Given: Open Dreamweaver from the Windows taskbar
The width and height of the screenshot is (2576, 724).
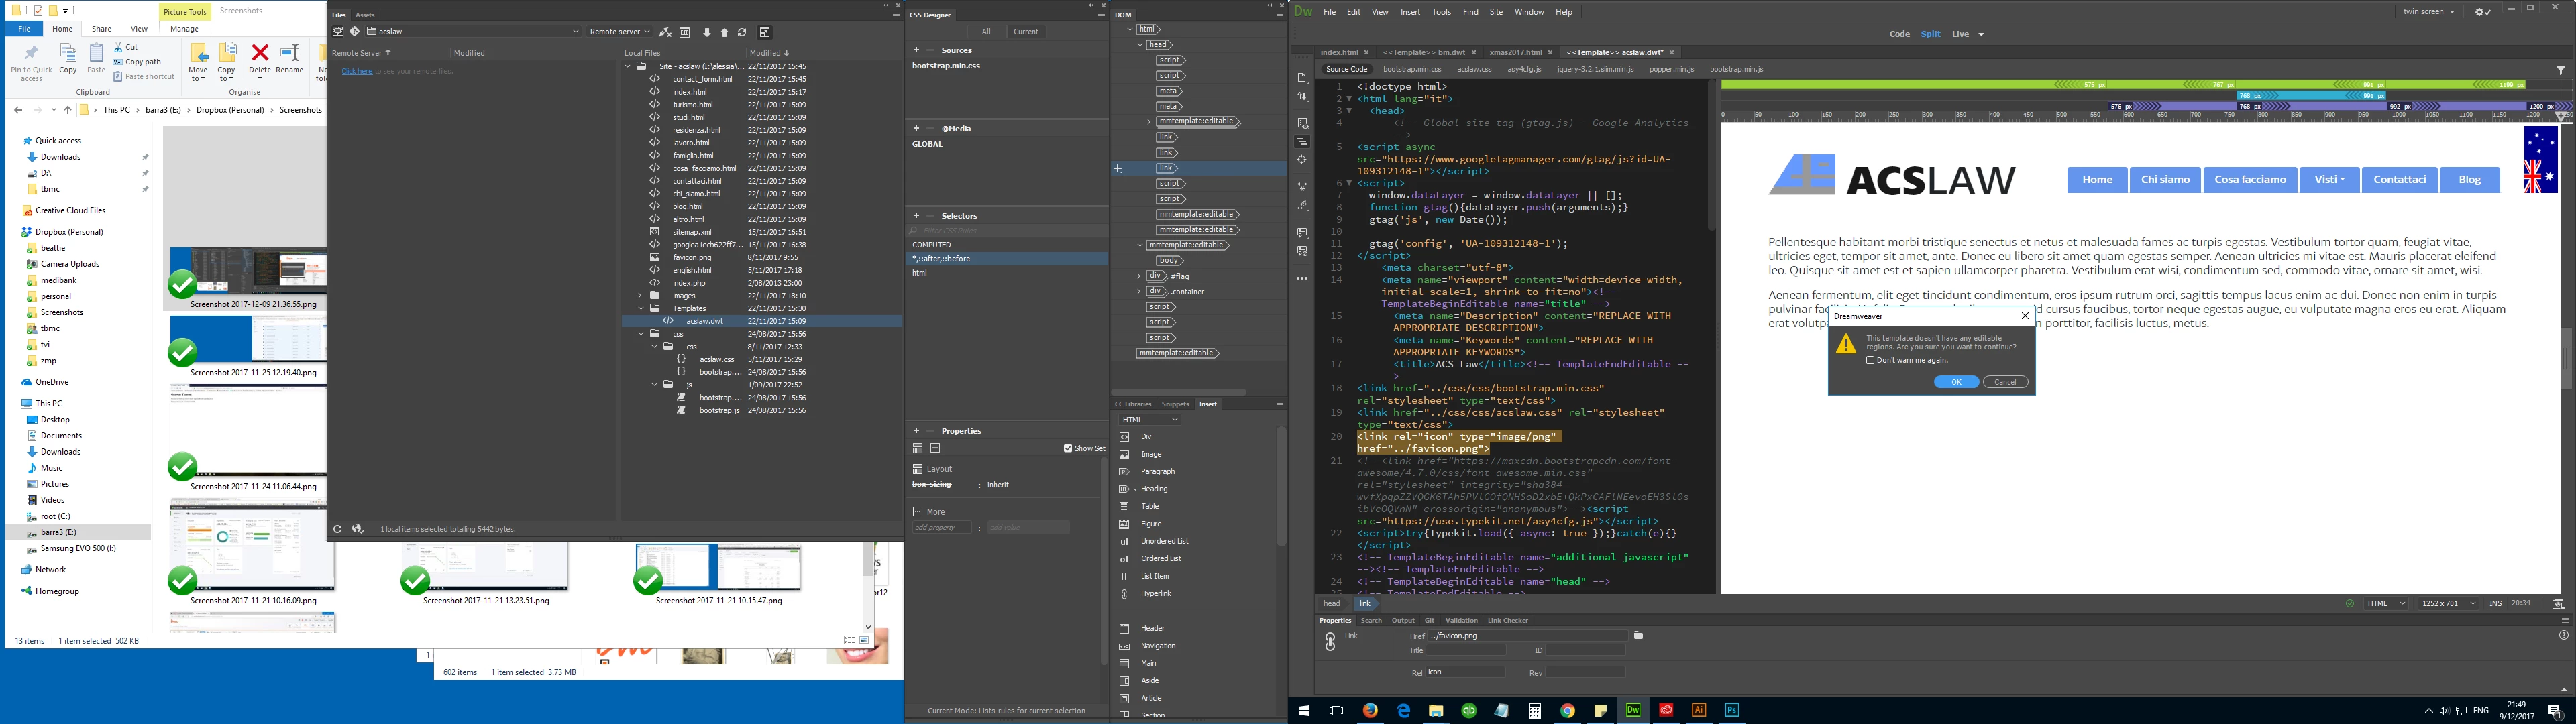Looking at the screenshot, I should [x=1633, y=710].
